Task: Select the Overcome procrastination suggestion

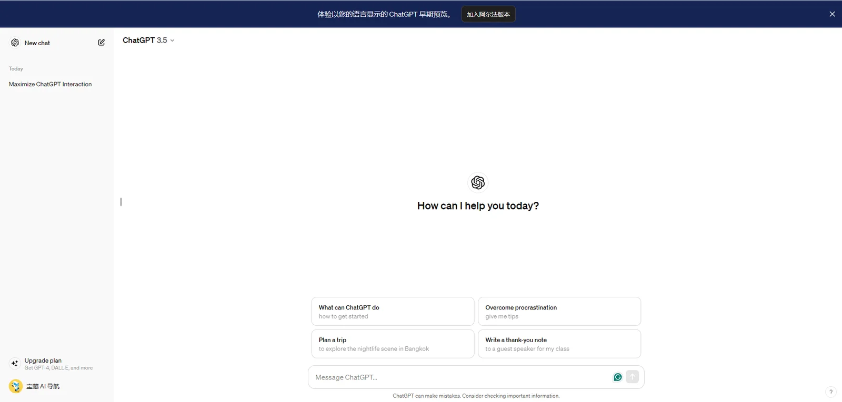Action: (x=559, y=312)
